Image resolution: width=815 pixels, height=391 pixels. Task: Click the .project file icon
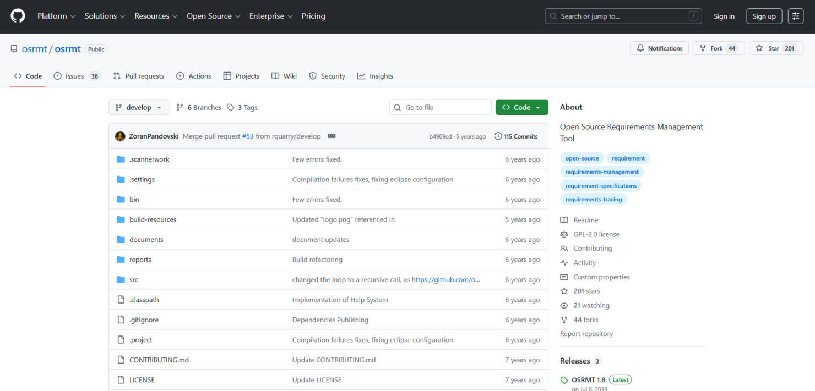pos(121,340)
